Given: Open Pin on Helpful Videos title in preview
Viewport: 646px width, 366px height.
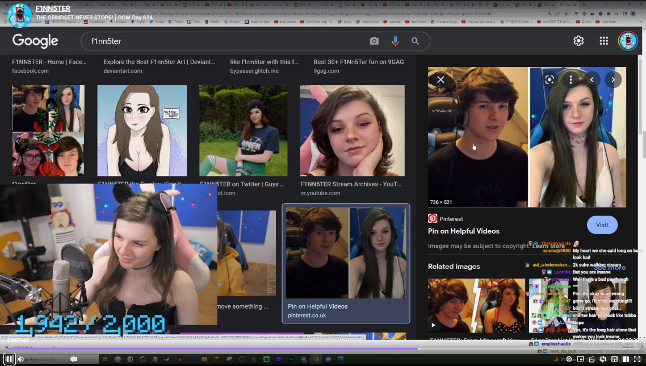Looking at the screenshot, I should click(x=463, y=231).
